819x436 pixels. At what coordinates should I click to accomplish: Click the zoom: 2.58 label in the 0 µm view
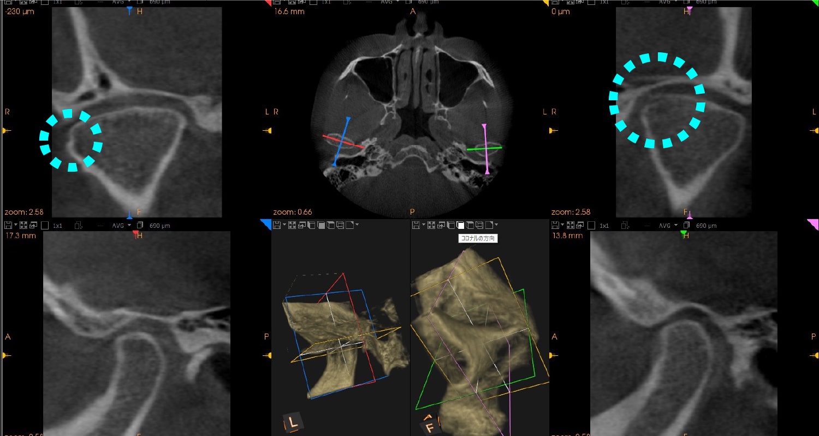point(571,212)
